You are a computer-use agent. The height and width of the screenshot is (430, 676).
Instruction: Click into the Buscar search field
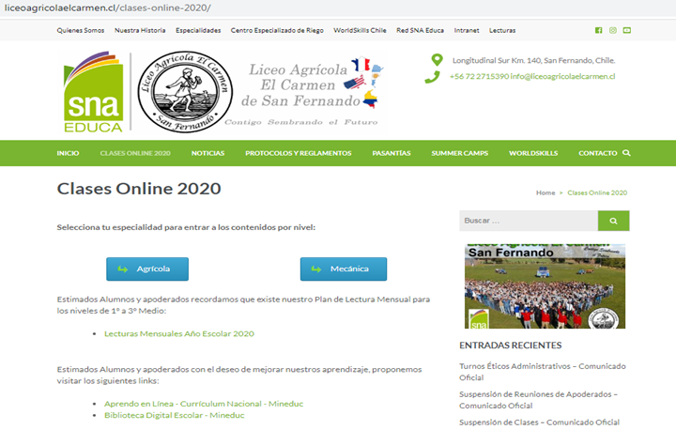tap(528, 221)
